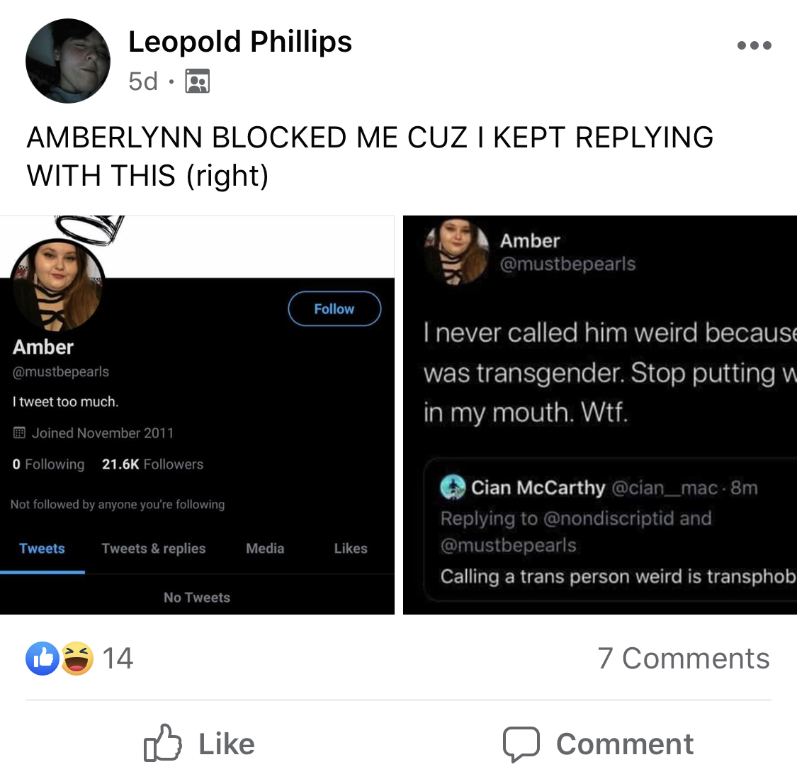This screenshot has height=784, width=797.
Task: Click the thumbs-up icon beside Like
Action: click(162, 744)
